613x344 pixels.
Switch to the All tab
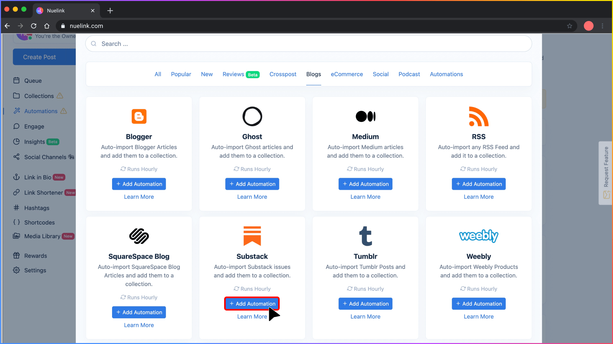pyautogui.click(x=158, y=74)
